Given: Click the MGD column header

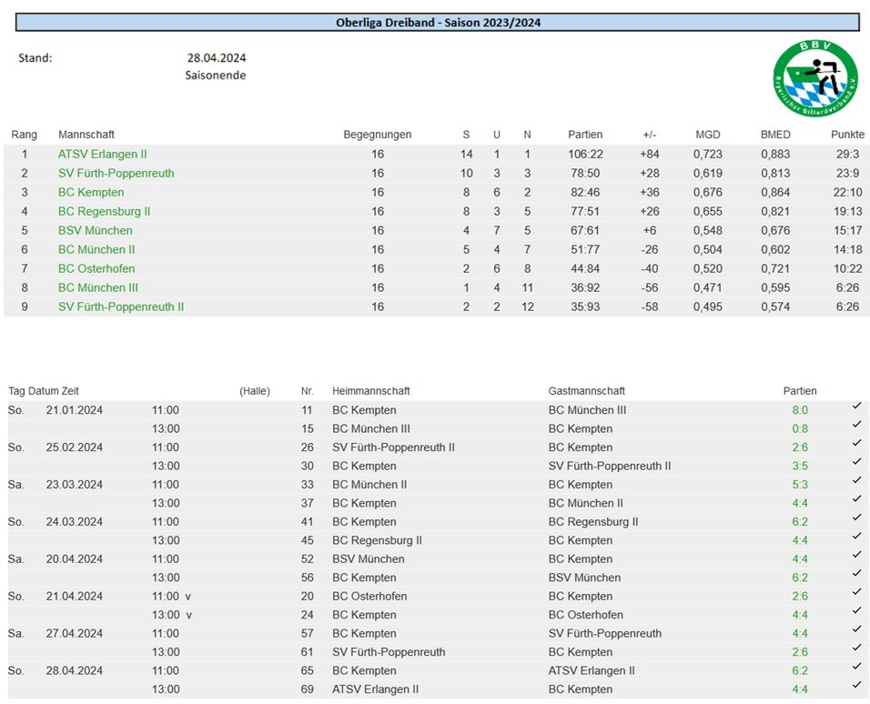Looking at the screenshot, I should pos(707,135).
